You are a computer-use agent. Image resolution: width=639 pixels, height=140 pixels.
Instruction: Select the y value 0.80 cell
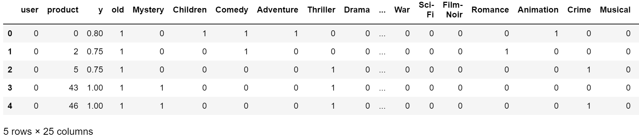[95, 33]
